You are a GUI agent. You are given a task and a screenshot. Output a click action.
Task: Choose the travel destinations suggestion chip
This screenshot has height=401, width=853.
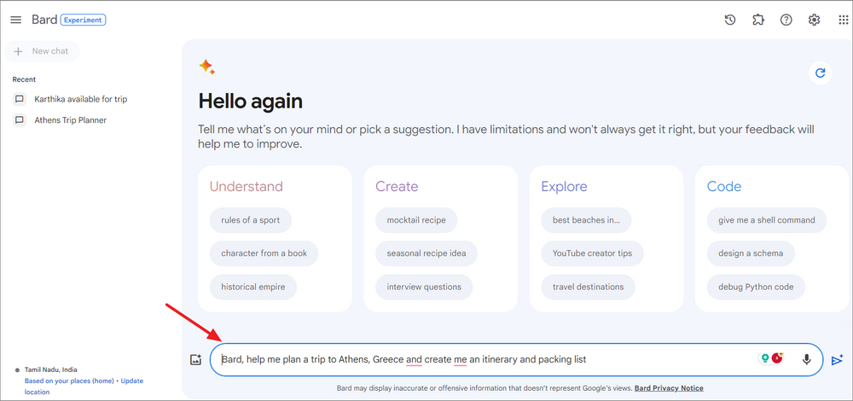pyautogui.click(x=588, y=287)
